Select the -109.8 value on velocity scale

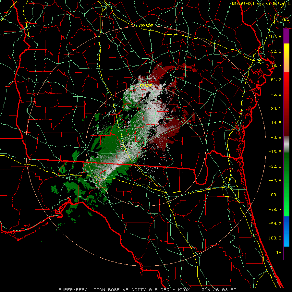coord(274,238)
